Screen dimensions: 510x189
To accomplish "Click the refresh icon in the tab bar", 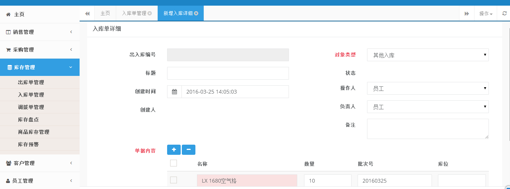I will (504, 14).
